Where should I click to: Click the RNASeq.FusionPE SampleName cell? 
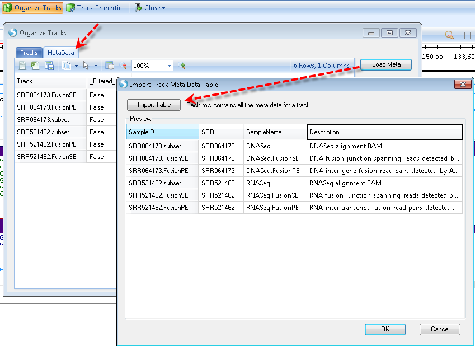click(x=275, y=208)
